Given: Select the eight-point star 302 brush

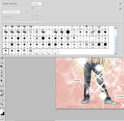Looking at the screenshot, I should pos(105,33).
